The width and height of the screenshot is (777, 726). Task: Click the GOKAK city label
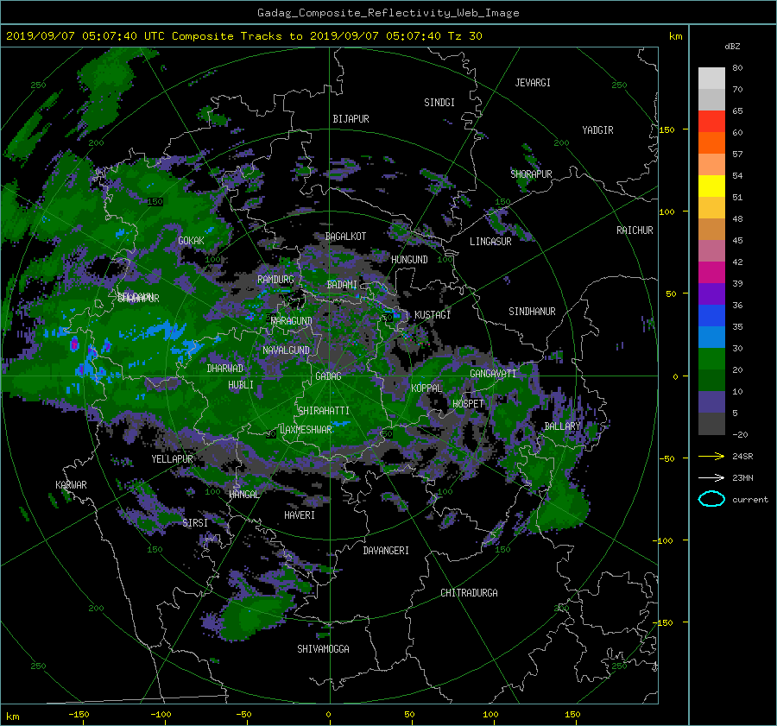pos(191,241)
